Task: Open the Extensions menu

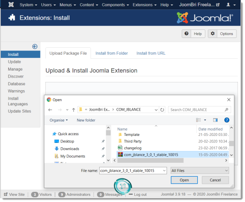Action: pos(145,5)
